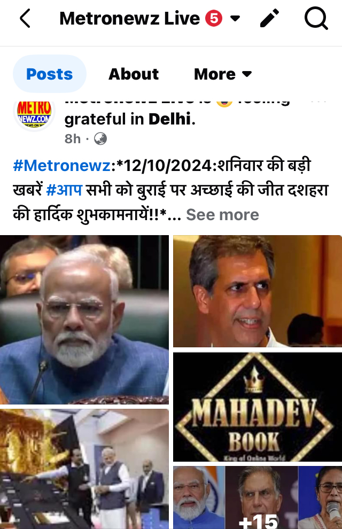Image resolution: width=342 pixels, height=529 pixels.
Task: Switch to the About tab
Action: click(134, 74)
